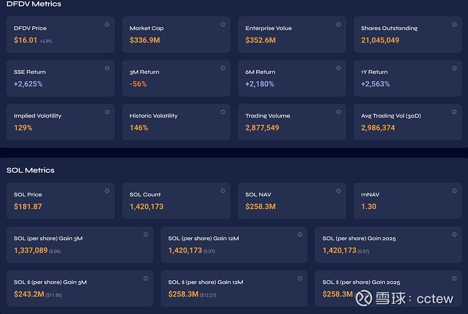The image size is (468, 314).
Task: Open info icon on Shares Outstanding card
Action: 455,25
